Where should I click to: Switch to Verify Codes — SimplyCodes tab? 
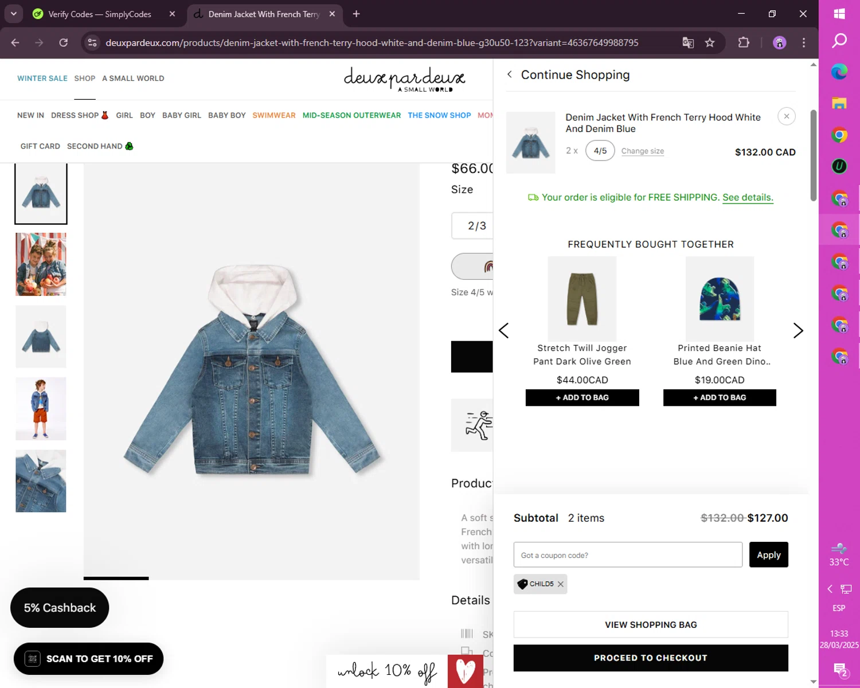coord(100,14)
